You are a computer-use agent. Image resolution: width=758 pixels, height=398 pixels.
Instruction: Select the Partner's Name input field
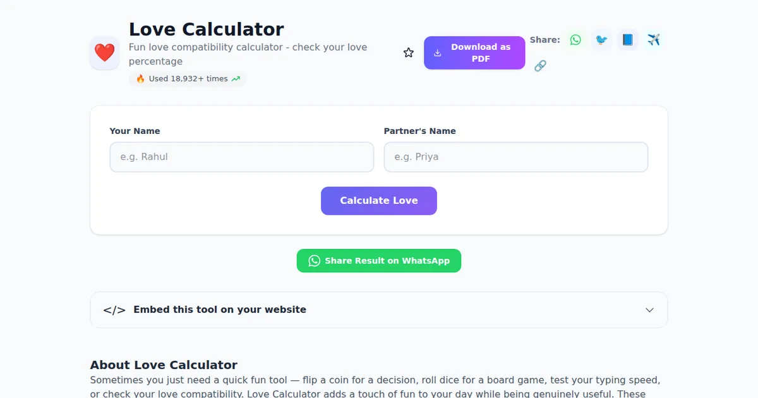(x=516, y=157)
